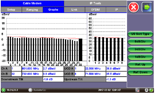
Task: Click the 2.7 dBmV level value
Action: (53, 69)
